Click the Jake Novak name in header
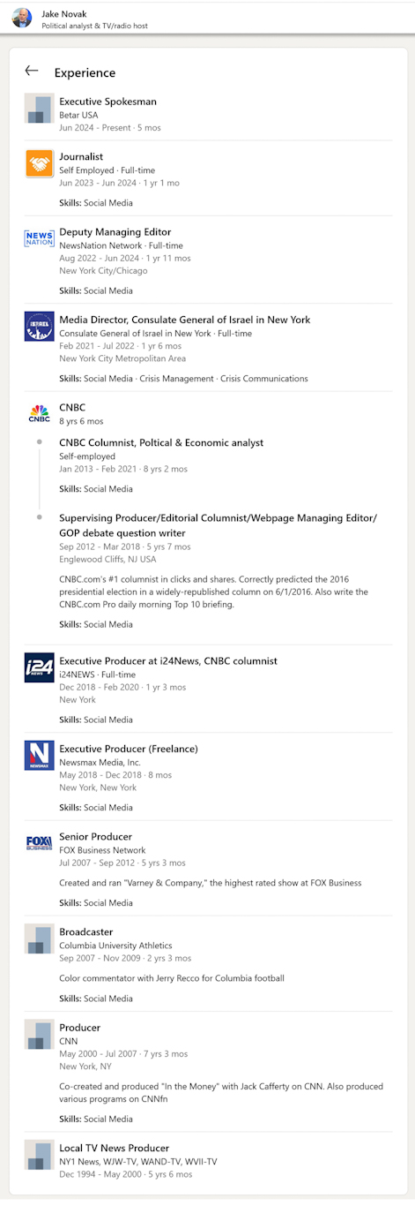This screenshot has width=415, height=1206. coord(64,14)
